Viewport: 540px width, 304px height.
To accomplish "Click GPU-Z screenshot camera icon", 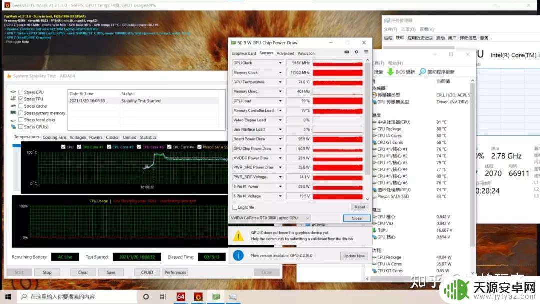I will pos(347,52).
